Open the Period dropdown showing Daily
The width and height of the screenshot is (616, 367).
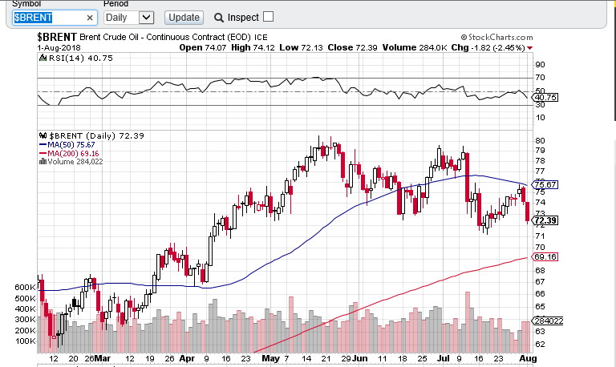pos(129,18)
